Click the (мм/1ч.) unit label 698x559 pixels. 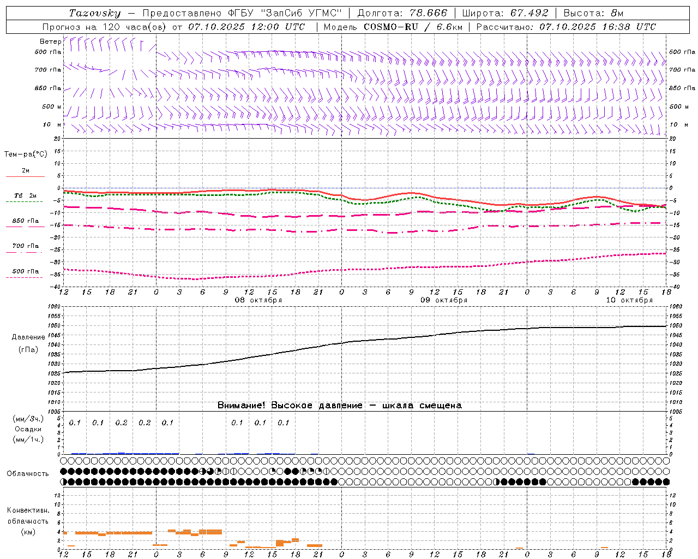(x=28, y=439)
